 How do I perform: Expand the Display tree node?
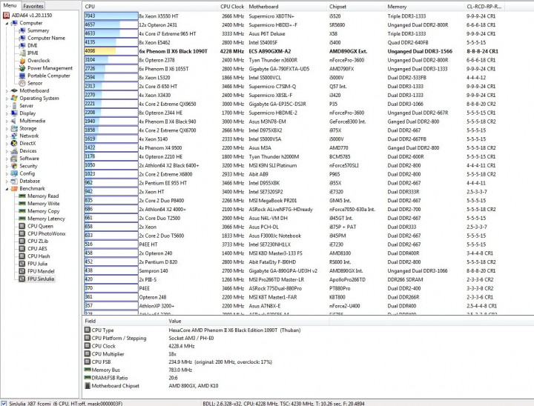[x=7, y=113]
